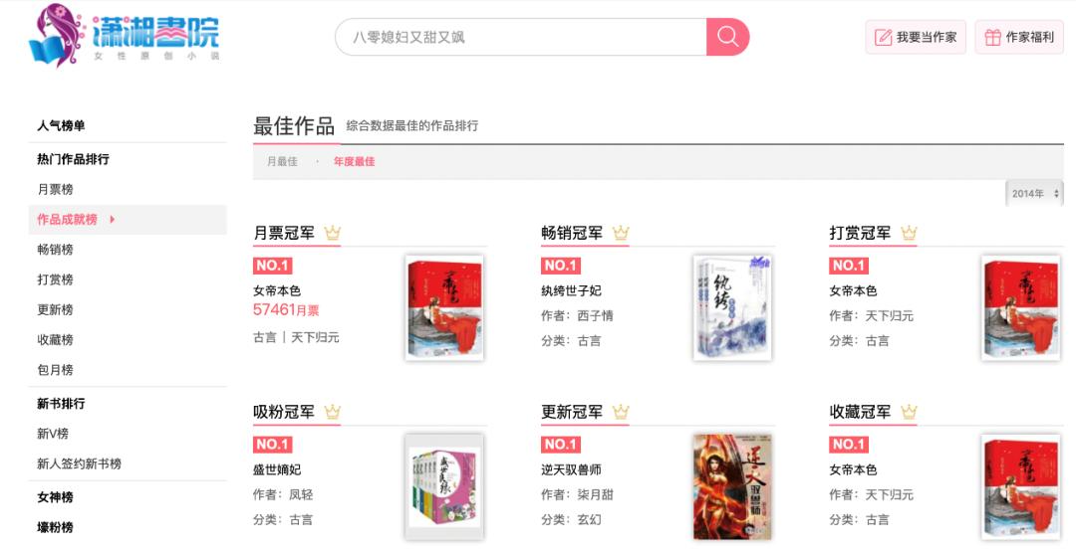
Task: Select the 年度最佳 tab
Action: click(x=354, y=161)
